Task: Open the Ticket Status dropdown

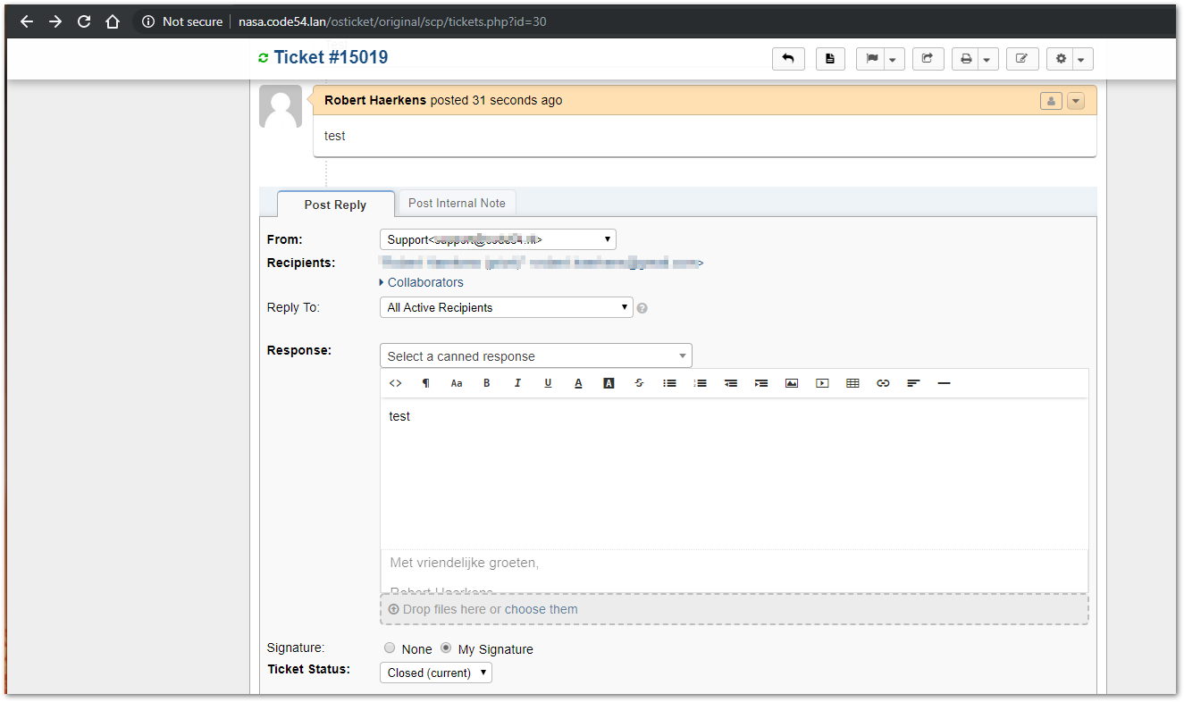Action: click(x=435, y=673)
